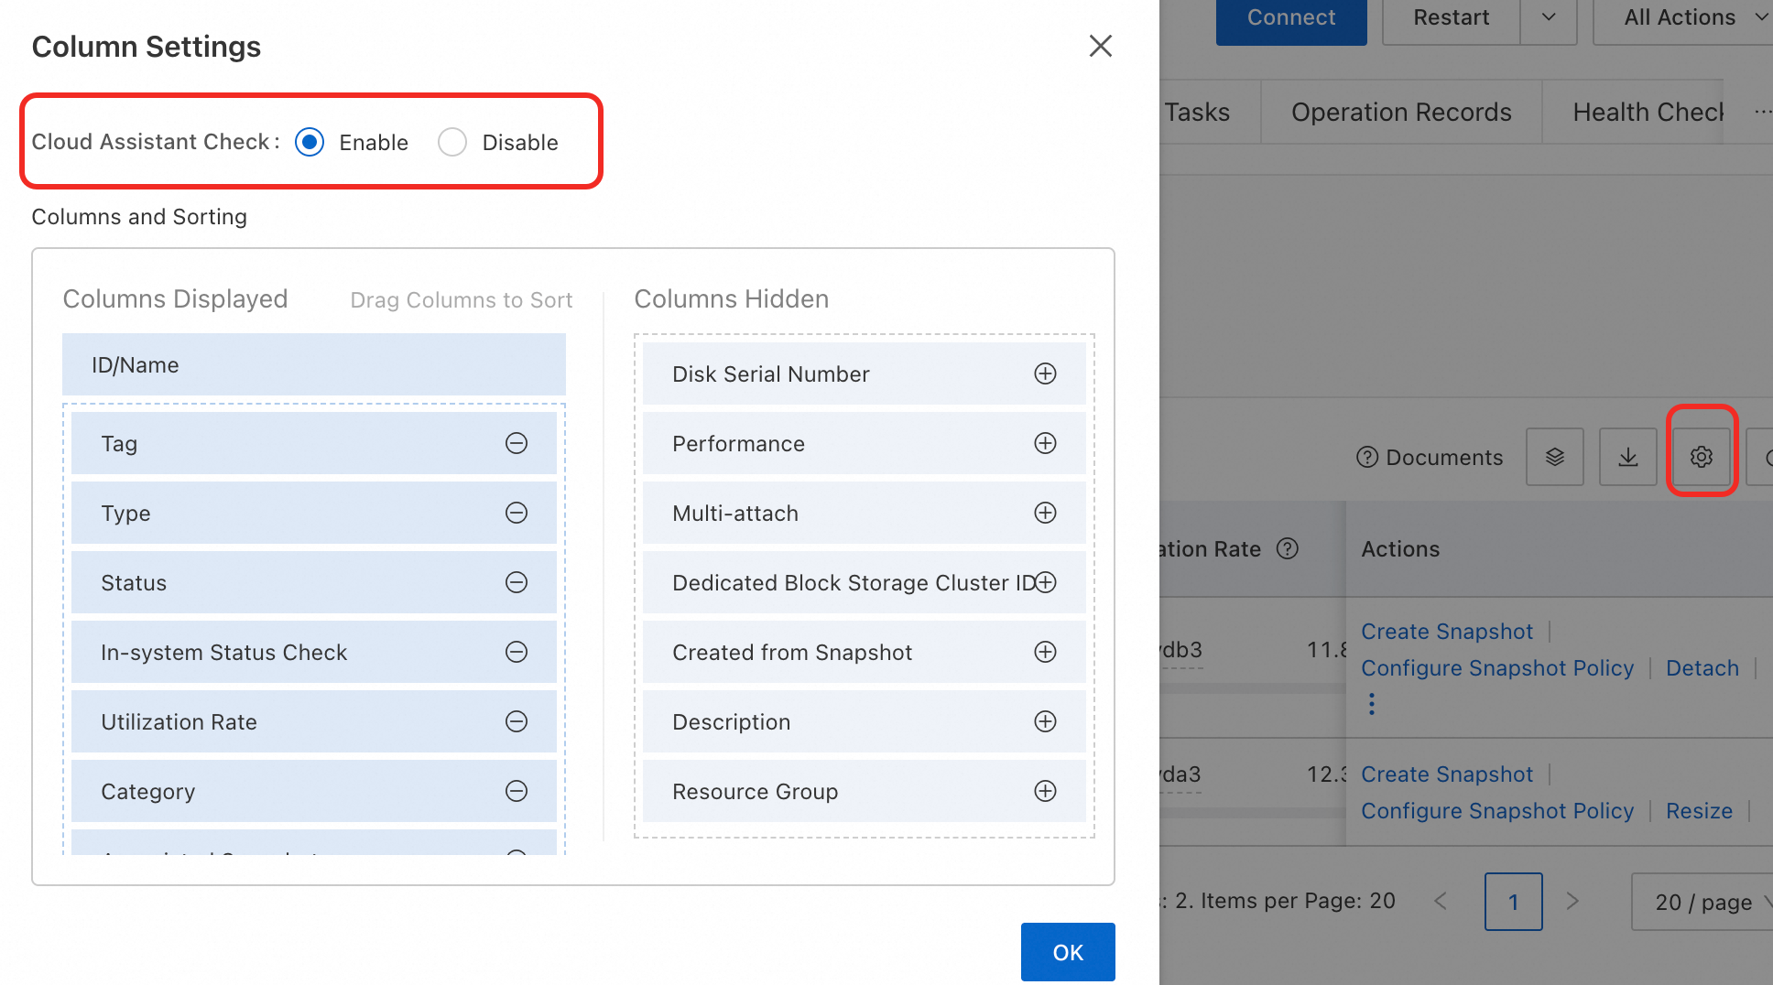This screenshot has height=985, width=1773.
Task: Open Utilization Rate help question icon
Action: [x=1288, y=548]
